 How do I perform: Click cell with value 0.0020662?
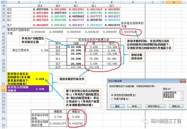76,16
